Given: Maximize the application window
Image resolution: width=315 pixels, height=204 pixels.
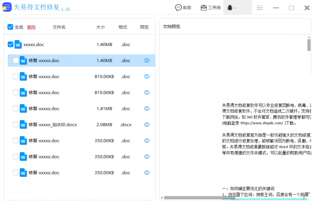Looking at the screenshot, I should (x=291, y=8).
